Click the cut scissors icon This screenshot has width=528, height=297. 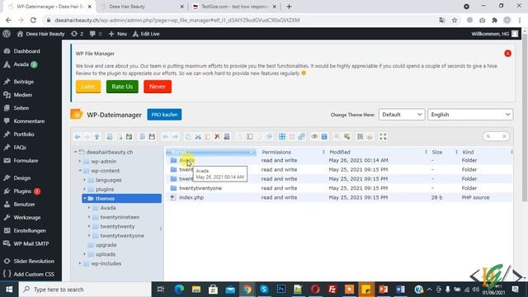point(198,136)
